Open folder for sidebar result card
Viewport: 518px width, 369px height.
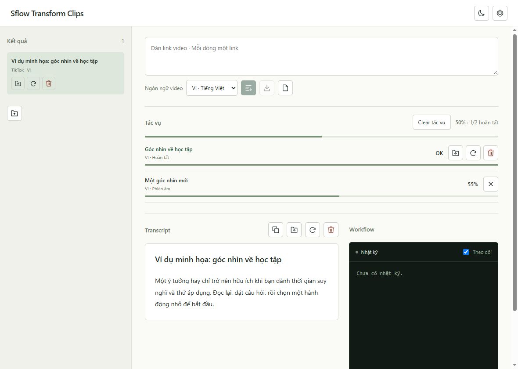pos(18,83)
